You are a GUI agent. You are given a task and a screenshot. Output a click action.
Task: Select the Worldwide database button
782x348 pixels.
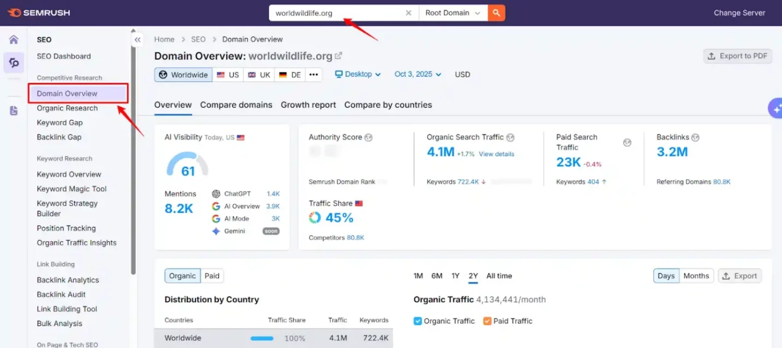183,75
